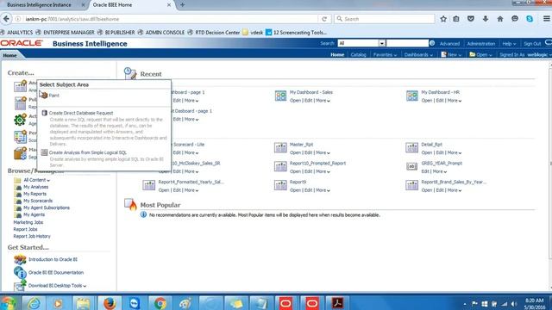Reload the page with refresh icon
This screenshot has height=310, width=552.
point(324,19)
